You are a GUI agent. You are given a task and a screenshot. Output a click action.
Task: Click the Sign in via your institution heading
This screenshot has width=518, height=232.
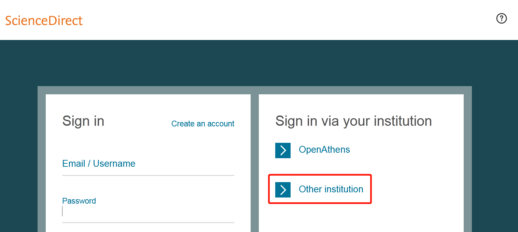tap(353, 121)
